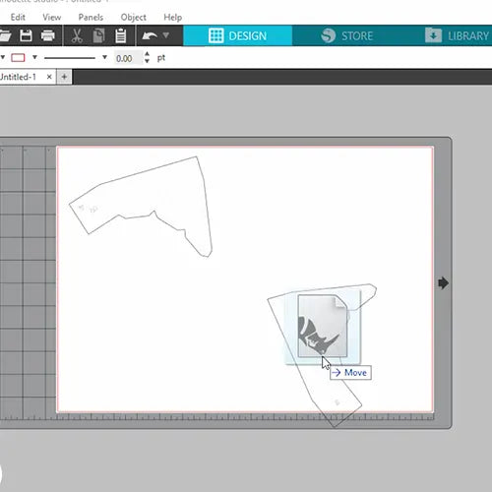Click the Print icon in toolbar

(47, 35)
